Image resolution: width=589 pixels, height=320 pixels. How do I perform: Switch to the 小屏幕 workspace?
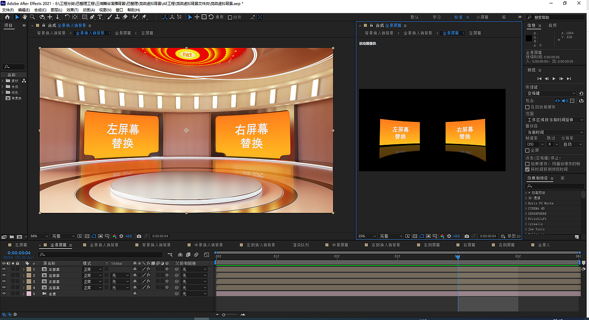coord(482,17)
